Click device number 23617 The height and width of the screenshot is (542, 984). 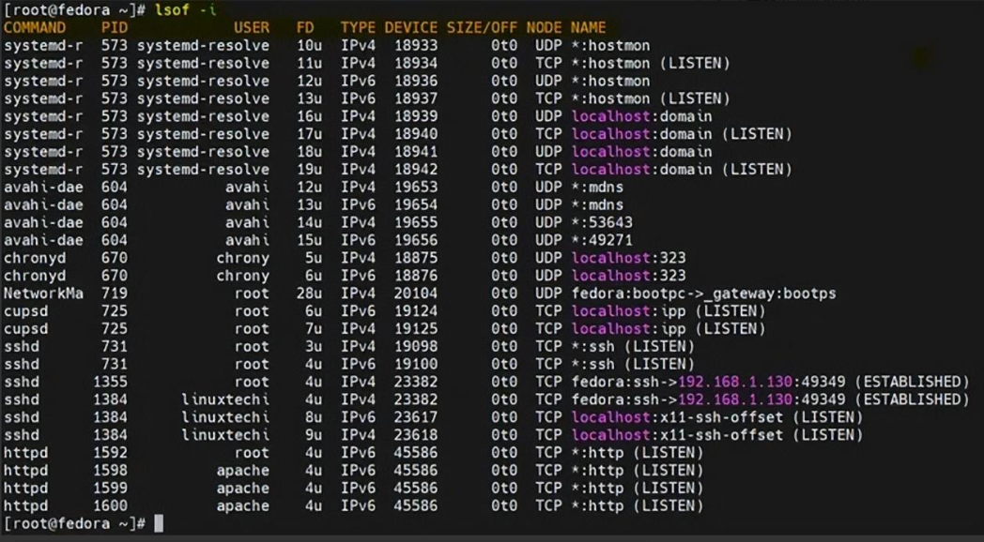coord(416,417)
